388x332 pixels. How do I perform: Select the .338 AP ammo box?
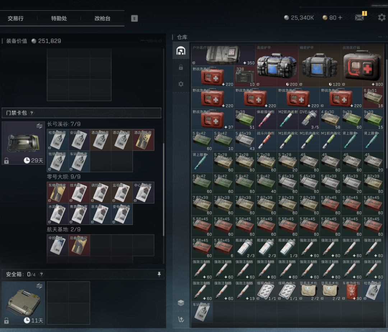click(245, 76)
